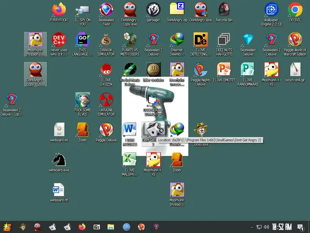
Task: Click the Start button on the taskbar
Action: coord(7,227)
